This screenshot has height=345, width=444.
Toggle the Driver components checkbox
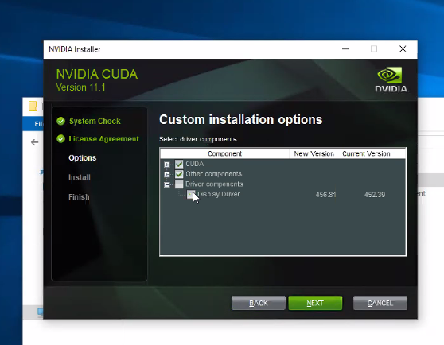click(179, 184)
